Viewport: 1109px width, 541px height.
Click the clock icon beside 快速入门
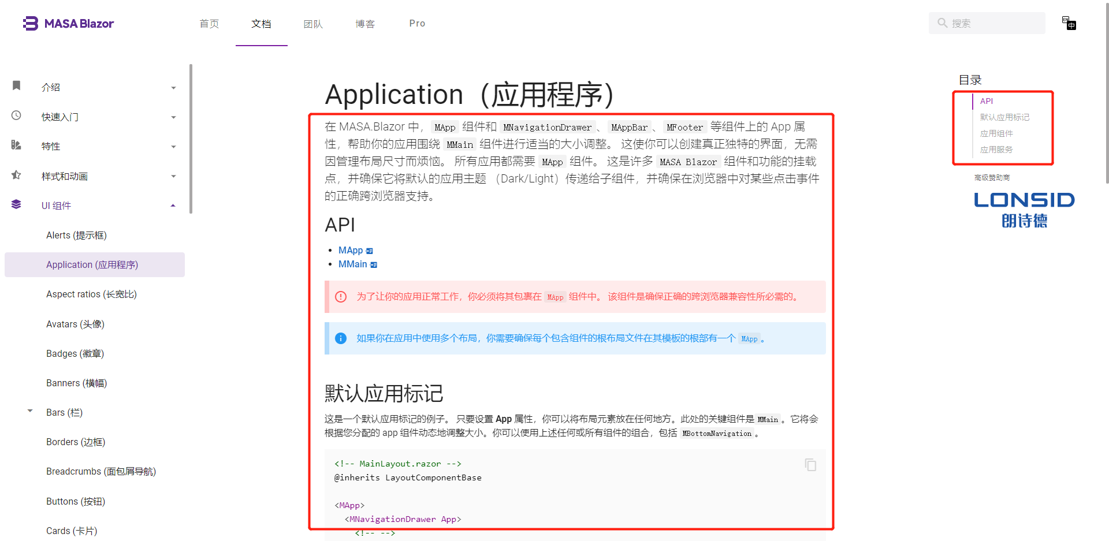(x=16, y=115)
